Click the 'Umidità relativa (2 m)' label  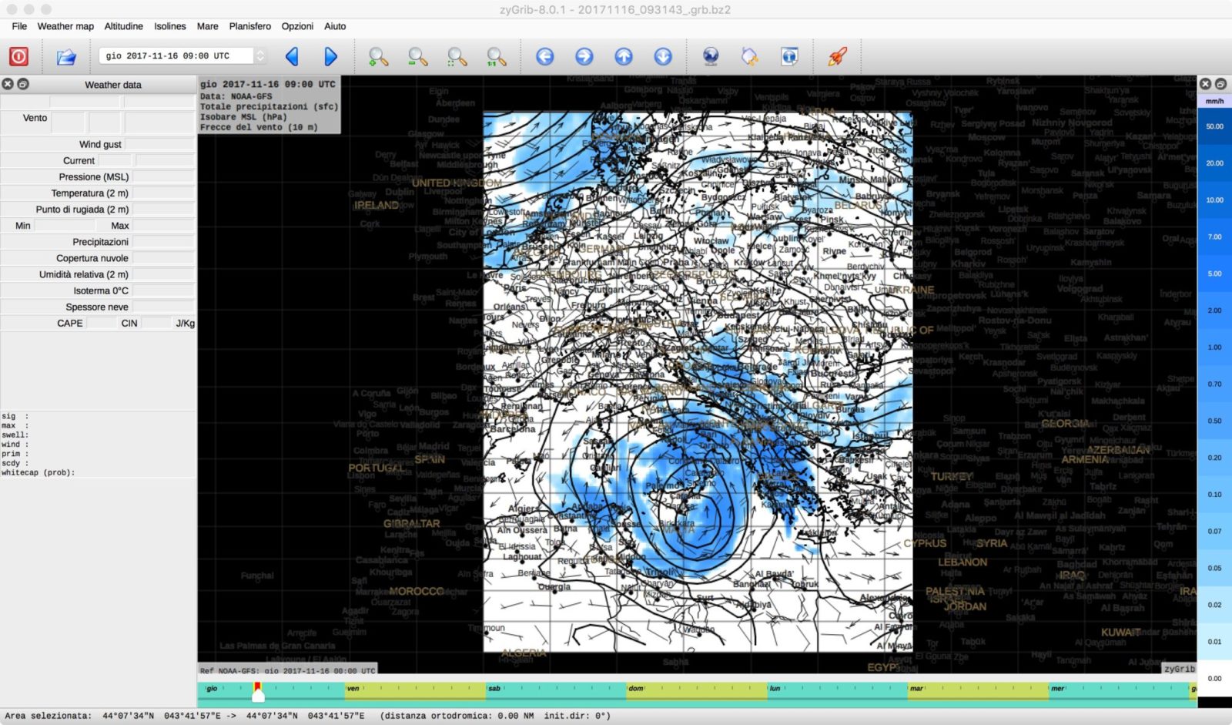click(x=84, y=274)
